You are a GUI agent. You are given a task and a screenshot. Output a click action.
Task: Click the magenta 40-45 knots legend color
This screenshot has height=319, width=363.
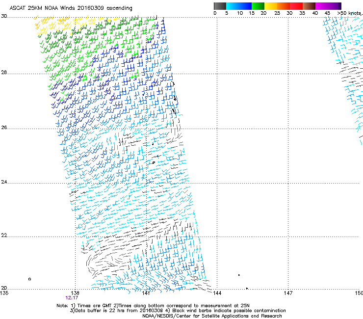point(322,6)
